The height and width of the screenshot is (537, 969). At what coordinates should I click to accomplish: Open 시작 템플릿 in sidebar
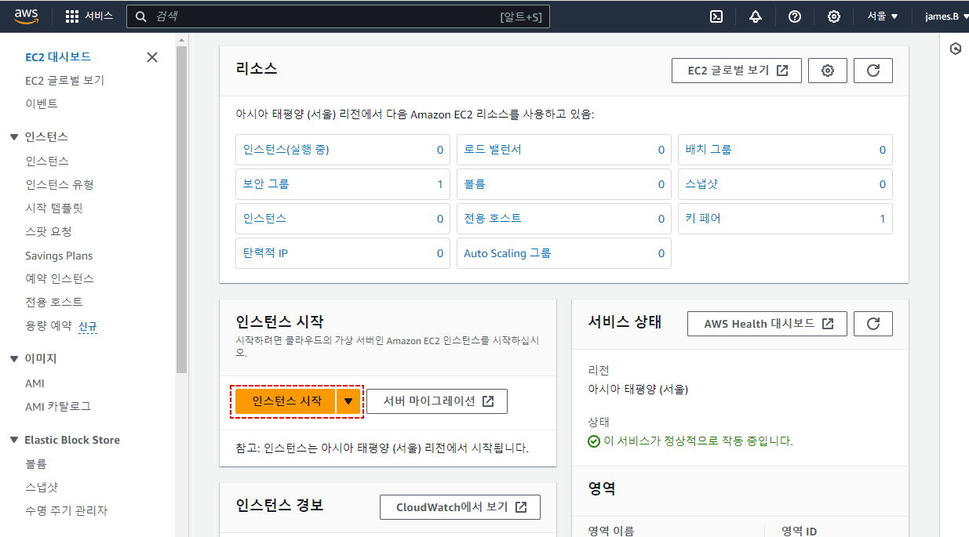(54, 209)
